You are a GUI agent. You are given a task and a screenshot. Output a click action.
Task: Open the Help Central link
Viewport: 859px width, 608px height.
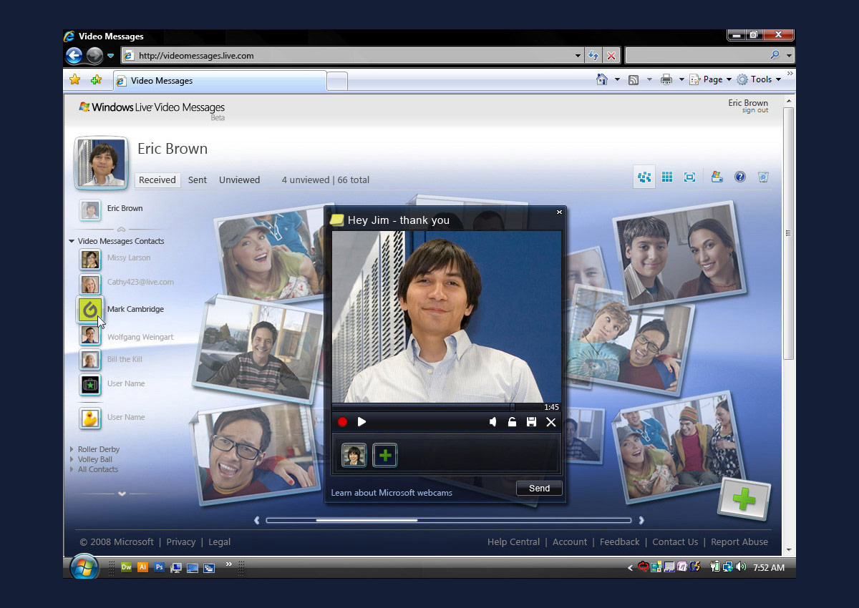pos(513,542)
